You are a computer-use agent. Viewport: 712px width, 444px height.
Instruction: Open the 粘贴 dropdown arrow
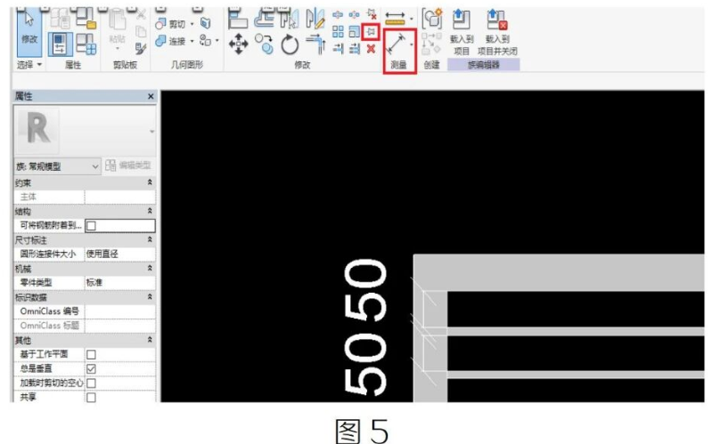click(117, 49)
